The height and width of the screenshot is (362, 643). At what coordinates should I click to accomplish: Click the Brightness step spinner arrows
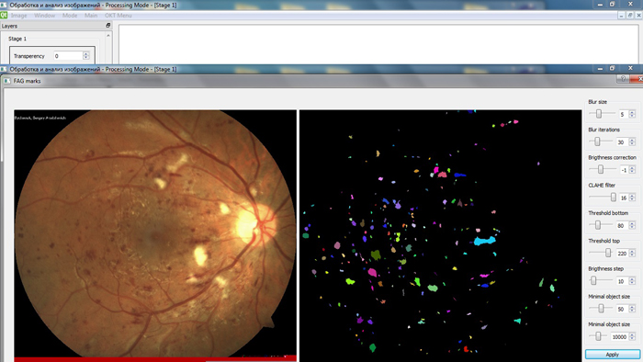click(632, 281)
